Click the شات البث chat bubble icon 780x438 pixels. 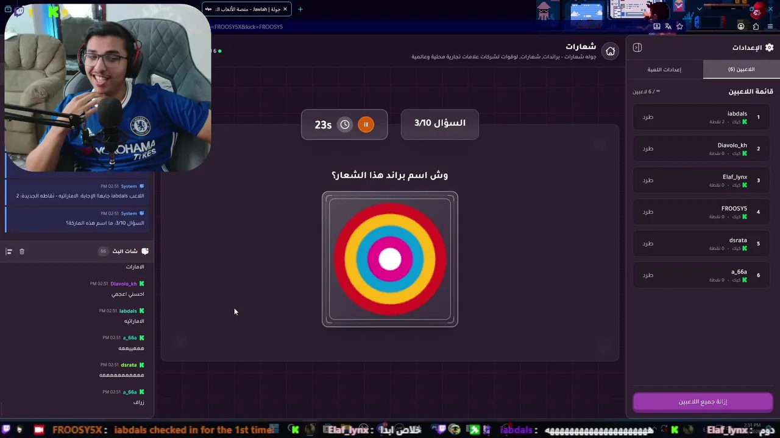point(144,251)
